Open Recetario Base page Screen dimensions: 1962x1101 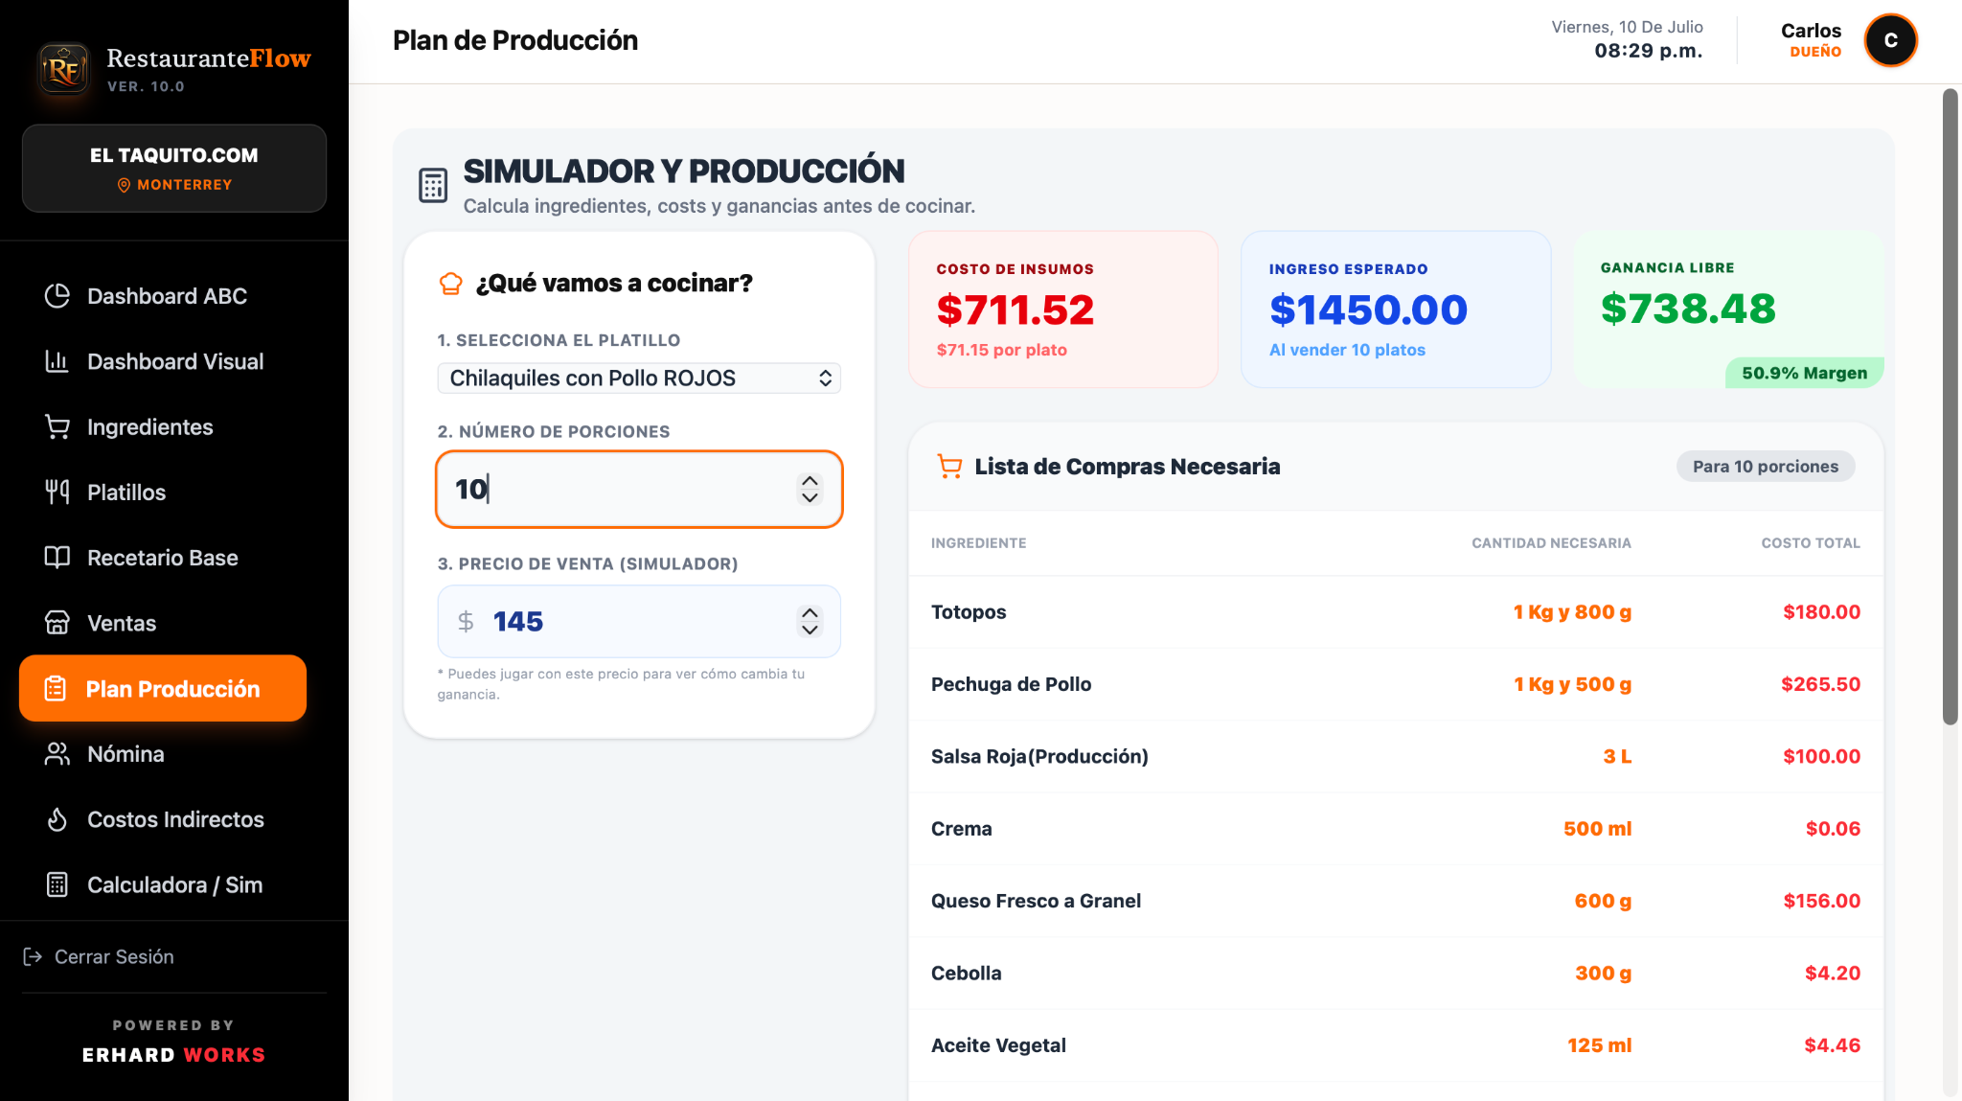click(163, 558)
